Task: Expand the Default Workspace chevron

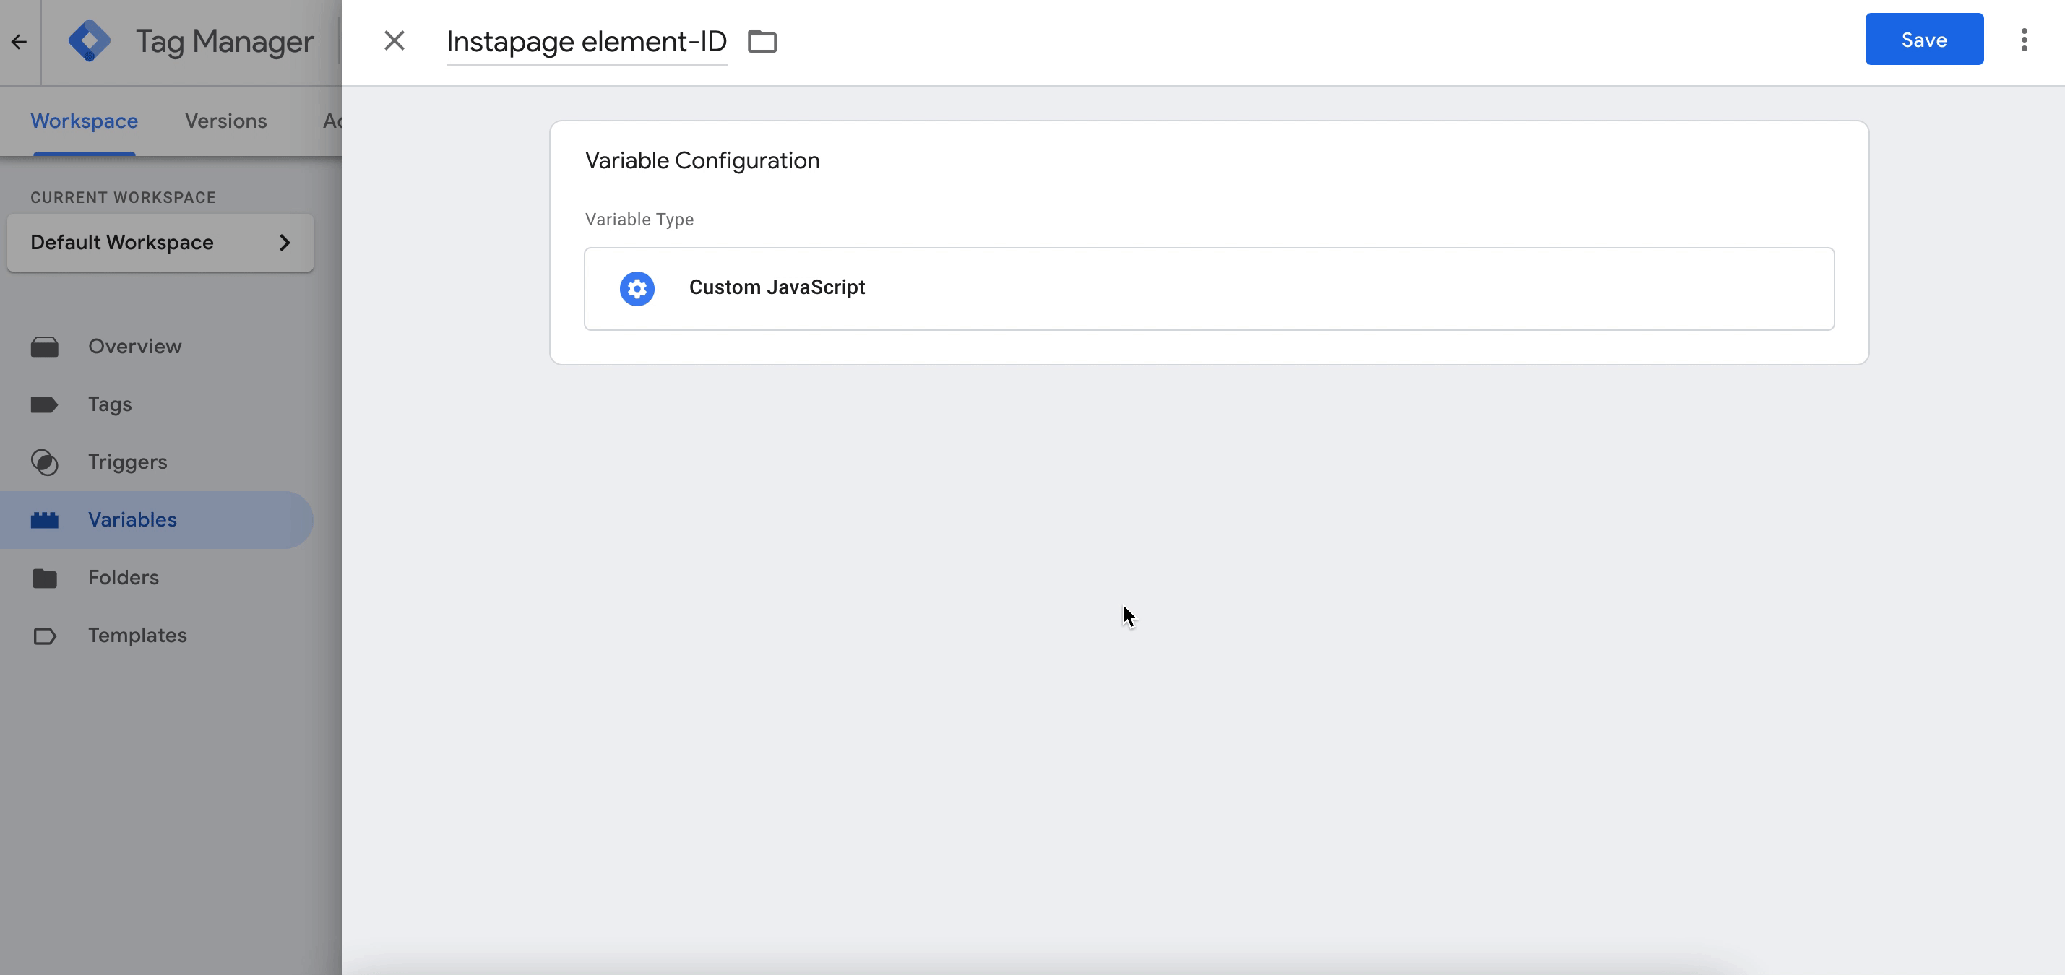Action: click(x=285, y=243)
